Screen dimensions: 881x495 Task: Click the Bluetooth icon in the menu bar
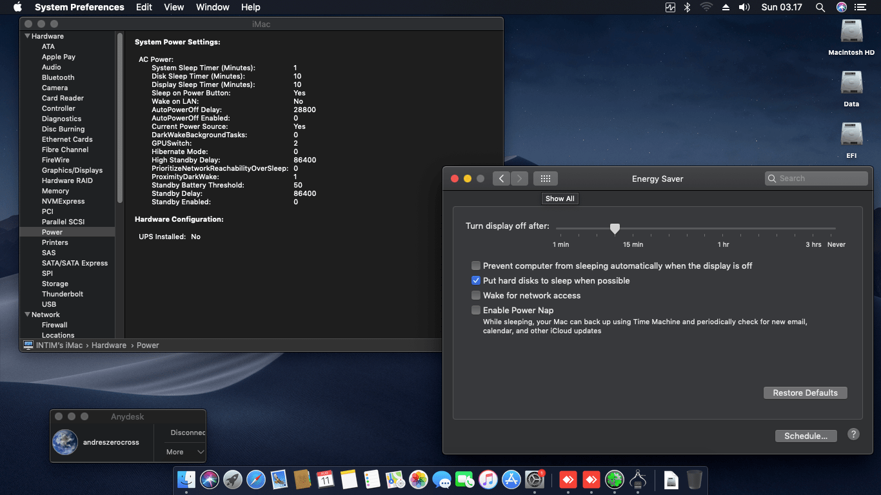pos(688,7)
